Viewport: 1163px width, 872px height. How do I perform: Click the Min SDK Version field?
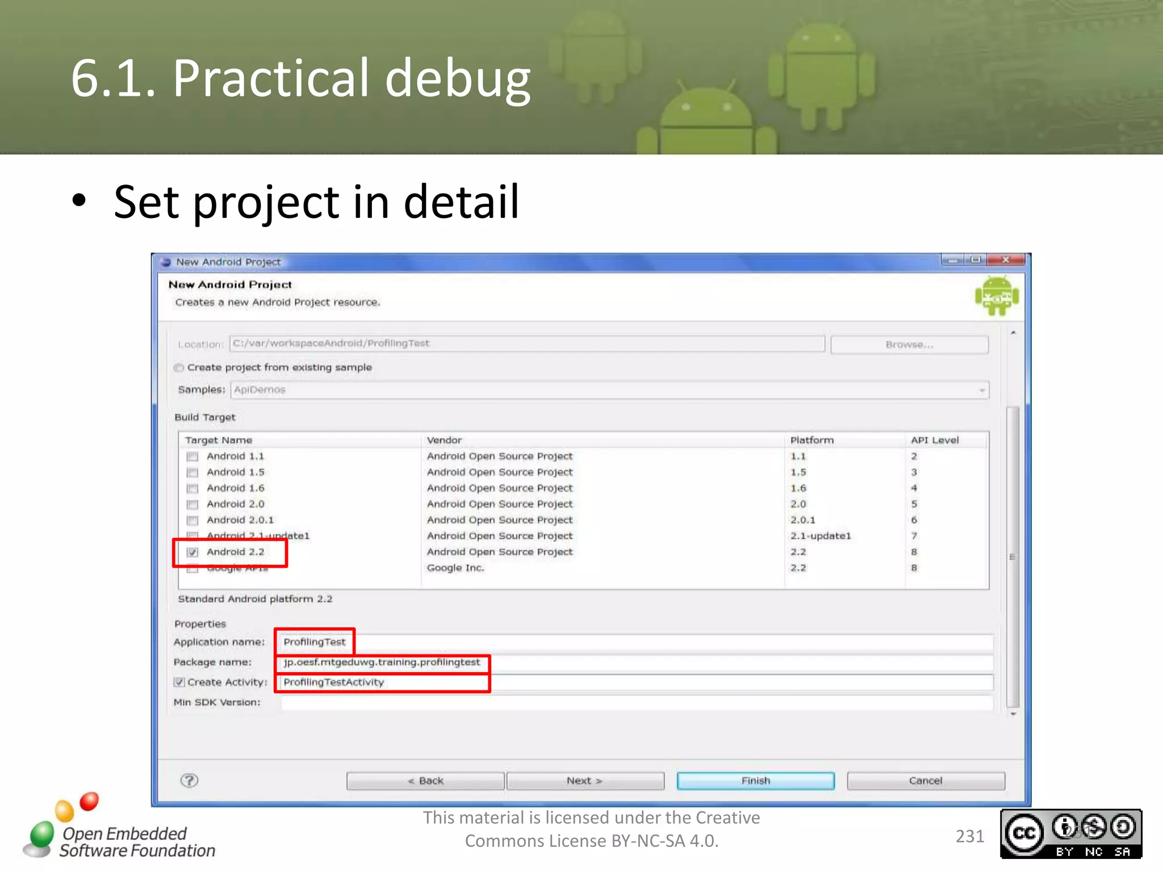(x=636, y=703)
